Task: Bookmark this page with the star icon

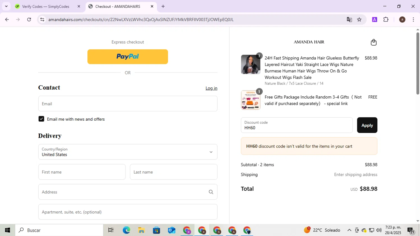Action: pos(359,20)
